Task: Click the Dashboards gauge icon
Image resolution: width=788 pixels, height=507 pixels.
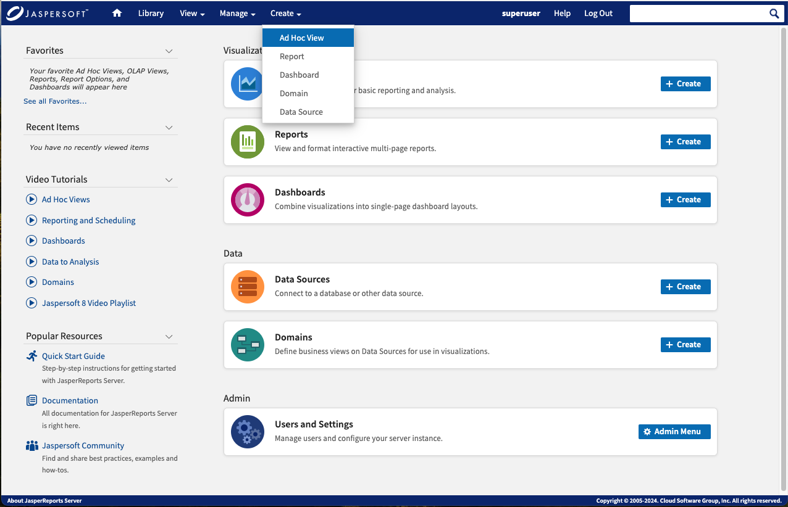Action: click(x=248, y=200)
